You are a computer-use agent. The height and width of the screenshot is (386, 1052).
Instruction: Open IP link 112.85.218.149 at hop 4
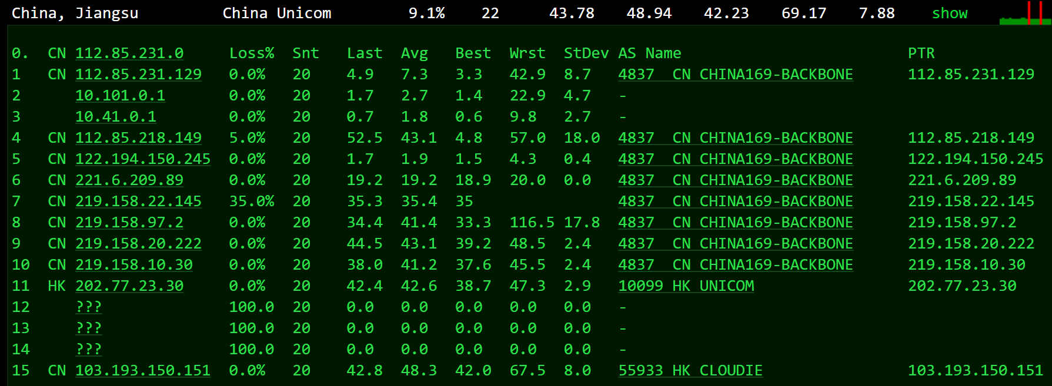click(138, 138)
